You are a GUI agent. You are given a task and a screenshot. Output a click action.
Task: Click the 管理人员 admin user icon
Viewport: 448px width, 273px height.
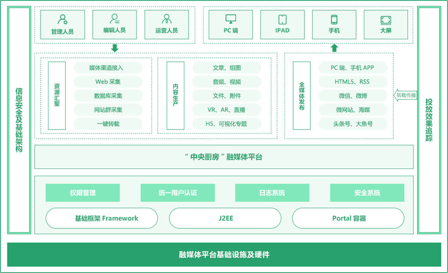coord(63,19)
